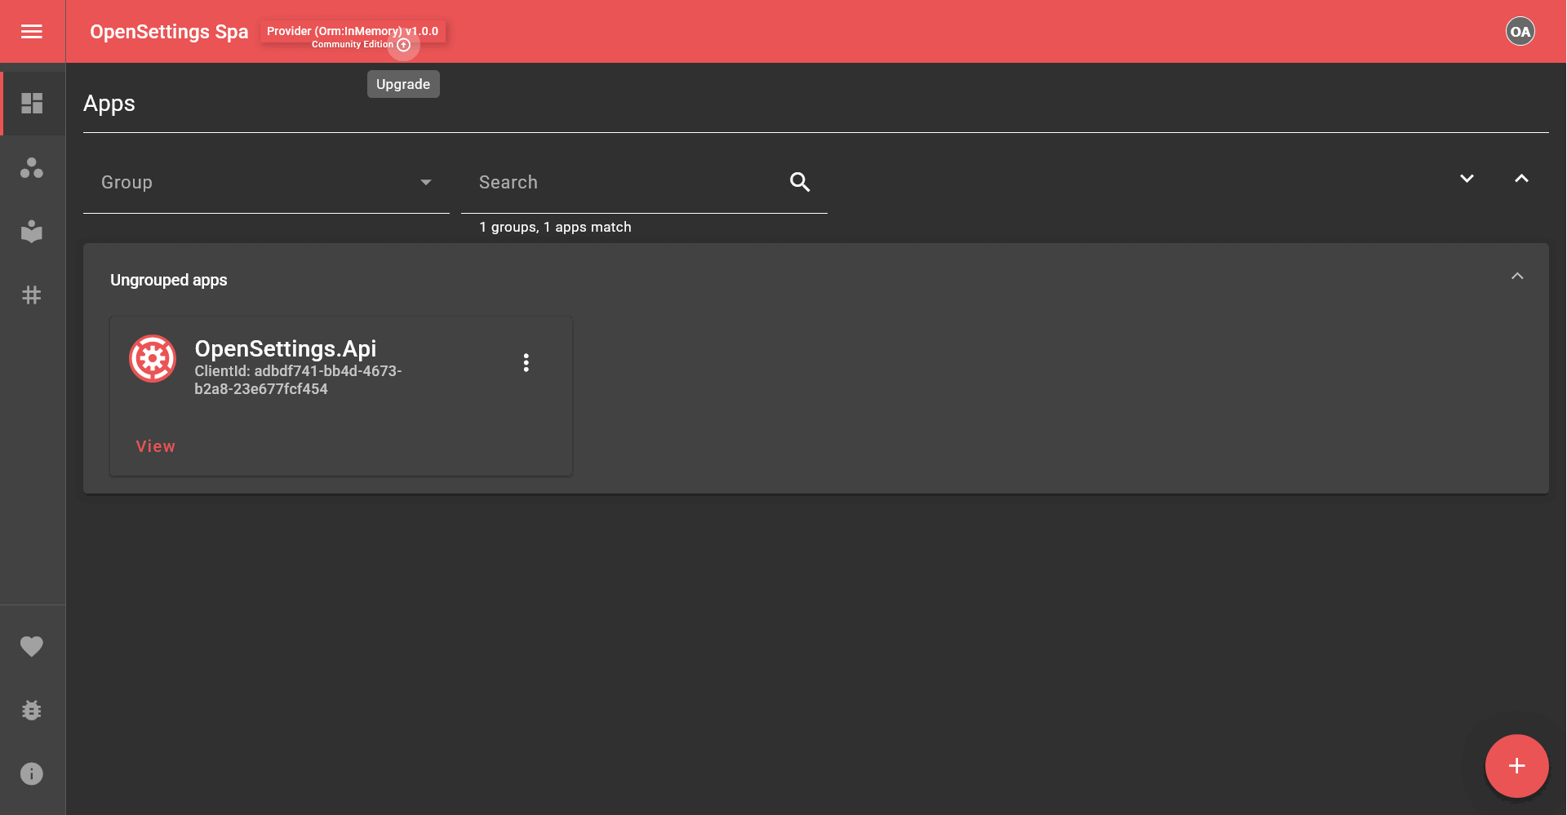The width and height of the screenshot is (1567, 815).
Task: Click the search magnifier icon
Action: pos(800,181)
